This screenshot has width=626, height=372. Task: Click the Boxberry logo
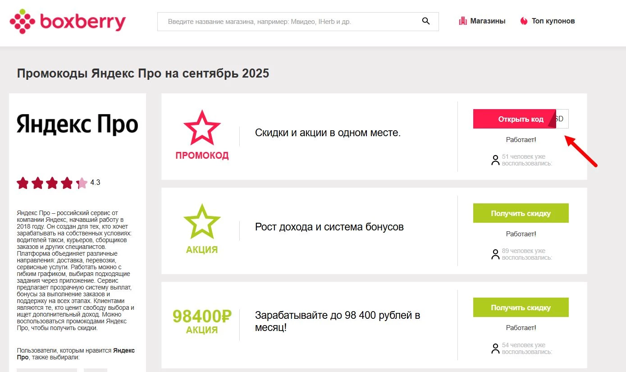click(67, 21)
